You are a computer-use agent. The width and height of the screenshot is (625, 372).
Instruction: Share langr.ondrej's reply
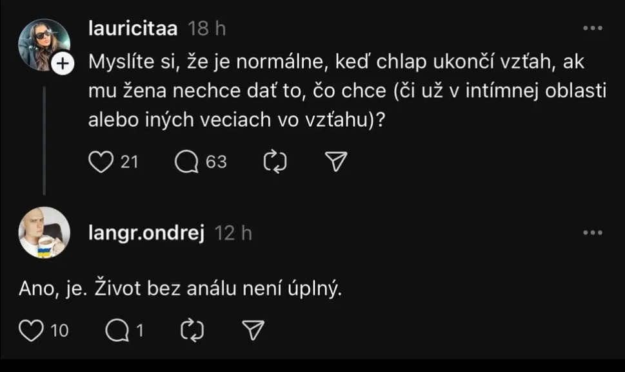[253, 331]
